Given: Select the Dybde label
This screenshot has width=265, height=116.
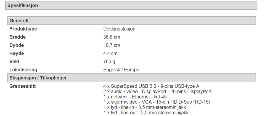Looking at the screenshot, I should pos(17,45).
